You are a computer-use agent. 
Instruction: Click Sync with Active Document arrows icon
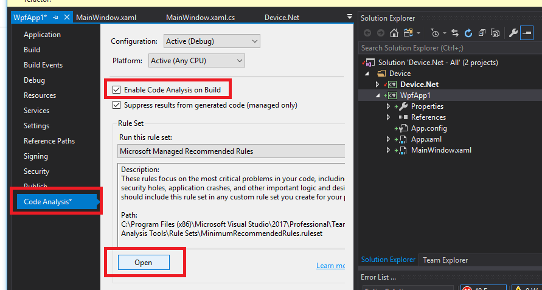click(x=455, y=33)
